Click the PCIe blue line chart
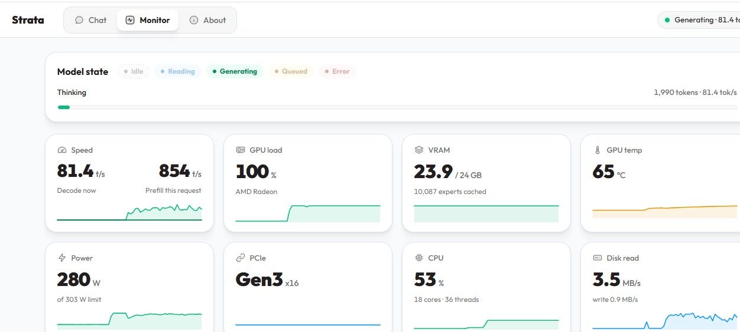The width and height of the screenshot is (740, 332). [x=308, y=324]
